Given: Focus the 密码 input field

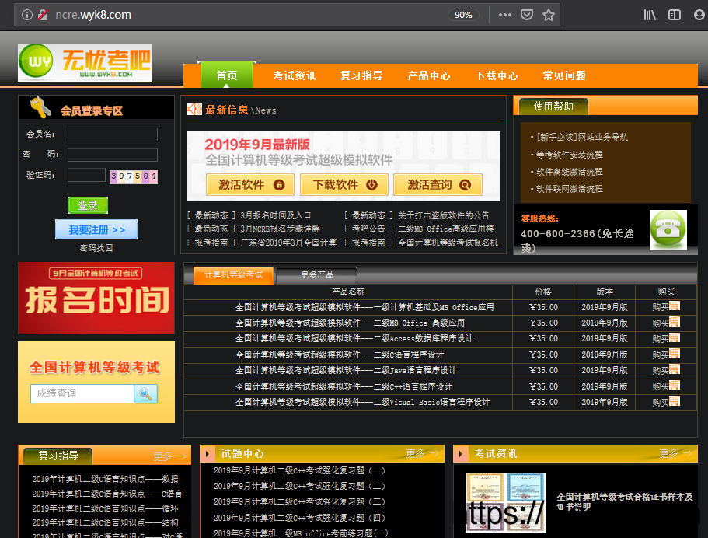Looking at the screenshot, I should coord(113,155).
